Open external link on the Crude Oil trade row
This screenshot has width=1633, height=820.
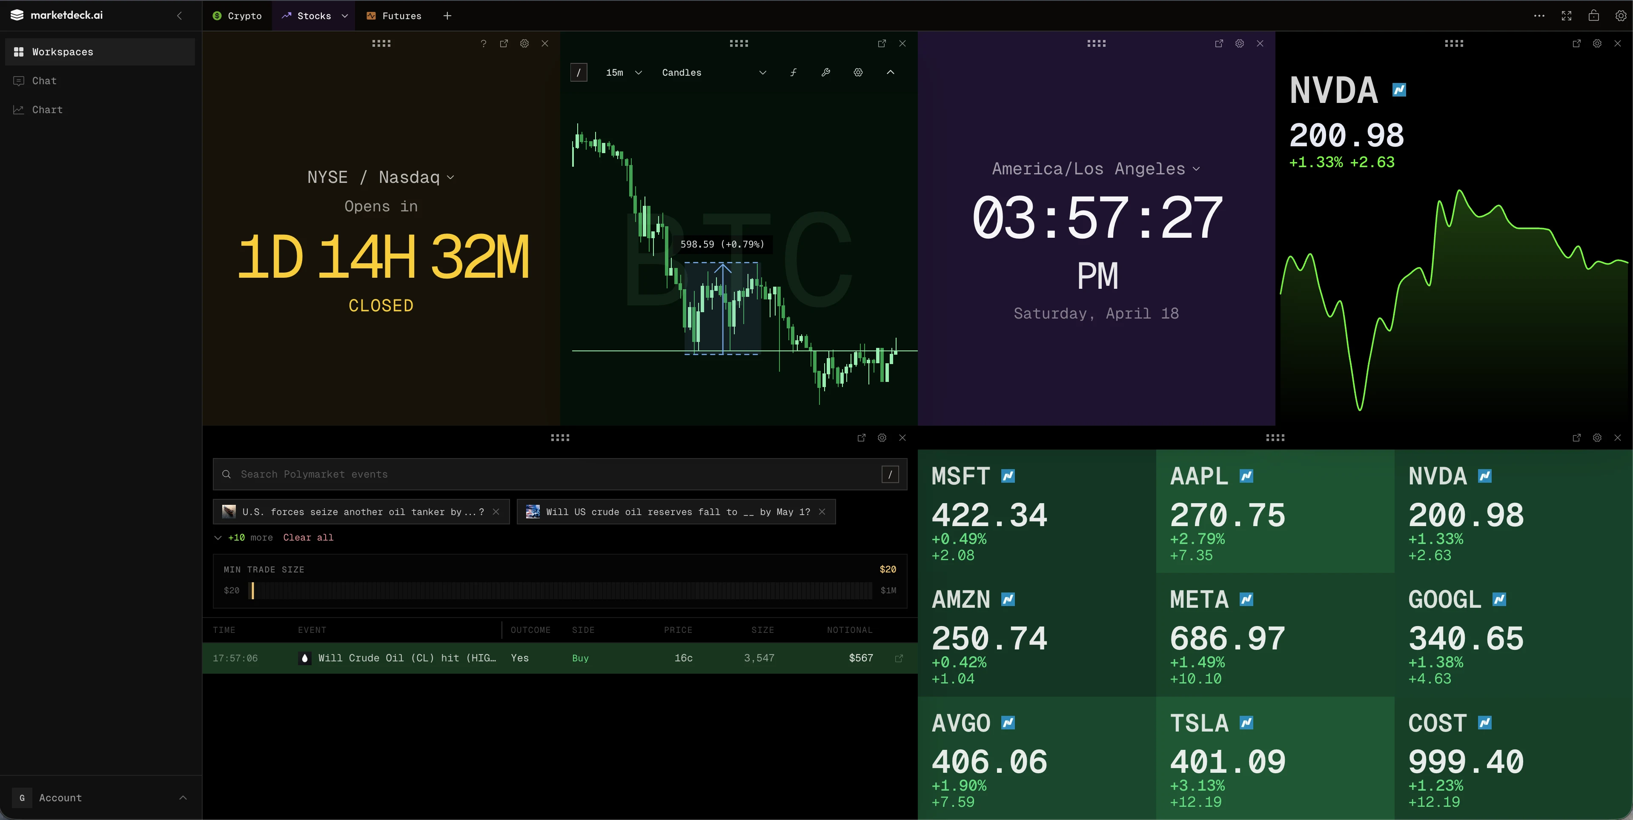898,658
